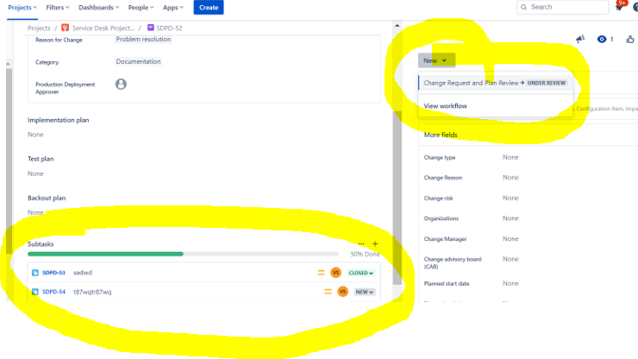The image size is (638, 359).
Task: Click the thumbs up vote icon
Action: point(630,39)
